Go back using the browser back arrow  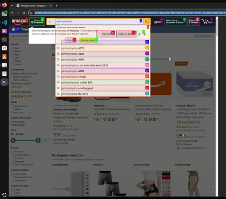12,13
